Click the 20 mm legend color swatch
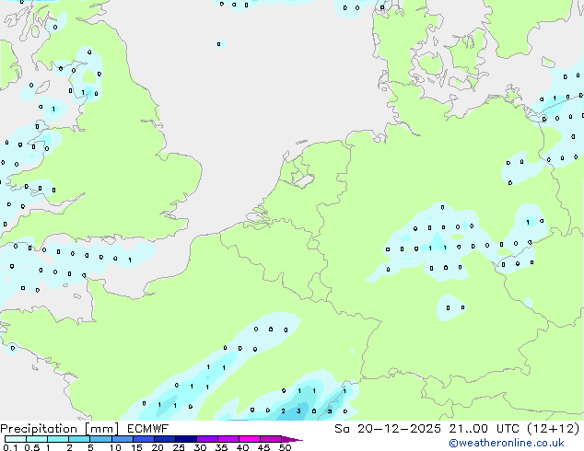The height and width of the screenshot is (451, 584). [164, 439]
